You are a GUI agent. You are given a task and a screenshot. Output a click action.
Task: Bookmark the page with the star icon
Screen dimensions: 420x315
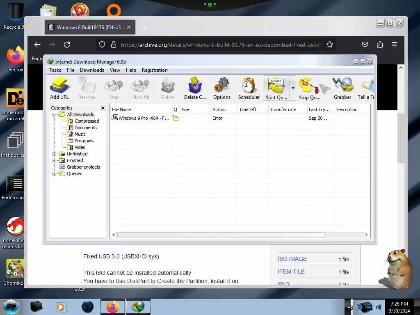330,45
